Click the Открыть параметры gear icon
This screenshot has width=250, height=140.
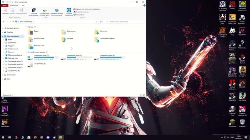69,10
